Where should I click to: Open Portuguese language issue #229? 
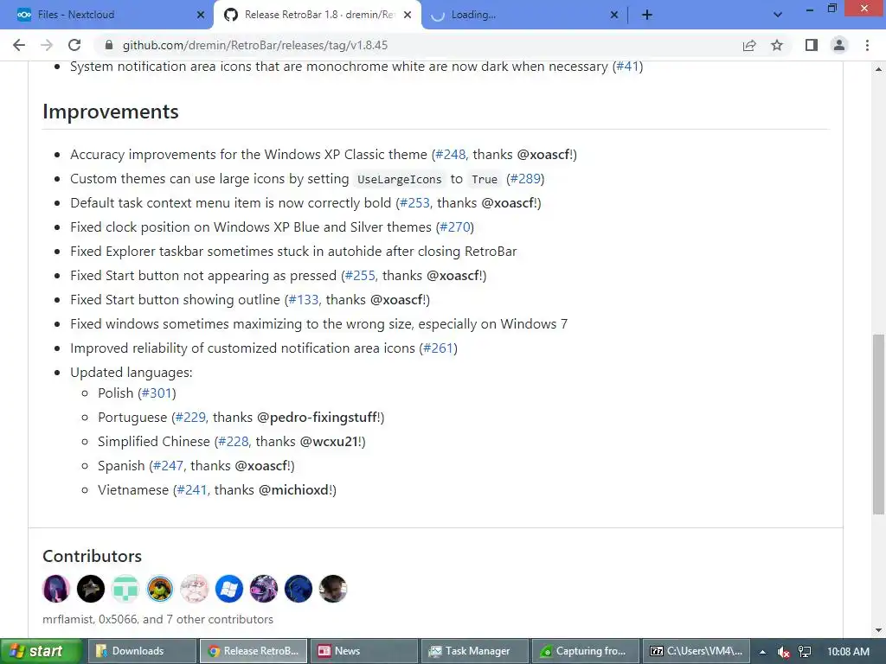click(x=190, y=418)
